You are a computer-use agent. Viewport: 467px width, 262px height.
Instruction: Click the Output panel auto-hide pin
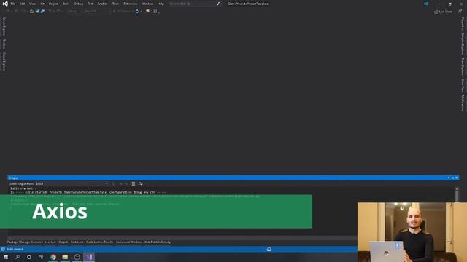point(452,178)
